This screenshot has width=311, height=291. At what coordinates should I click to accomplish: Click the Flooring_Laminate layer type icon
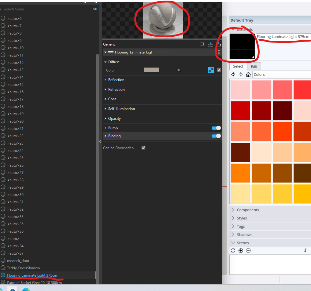tap(111, 52)
